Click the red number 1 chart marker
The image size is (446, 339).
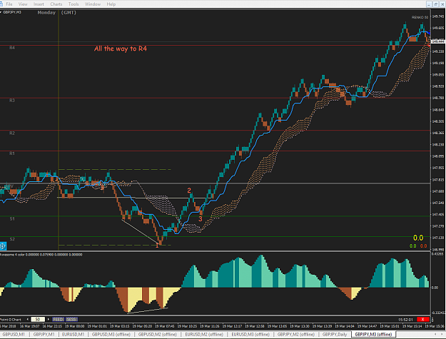coord(157,246)
